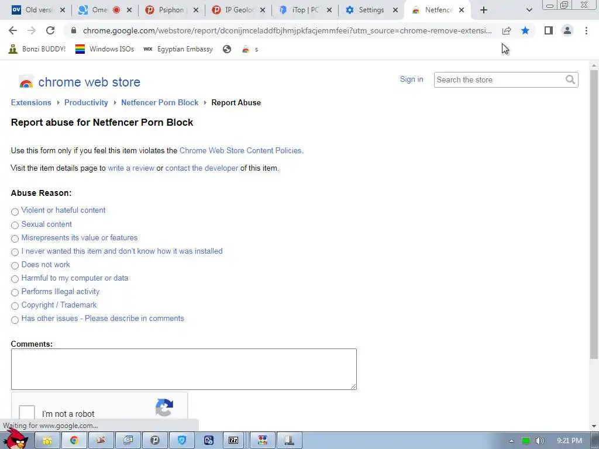Select Violent or hateful content reason
Viewport: 599px width, 449px height.
pos(15,212)
